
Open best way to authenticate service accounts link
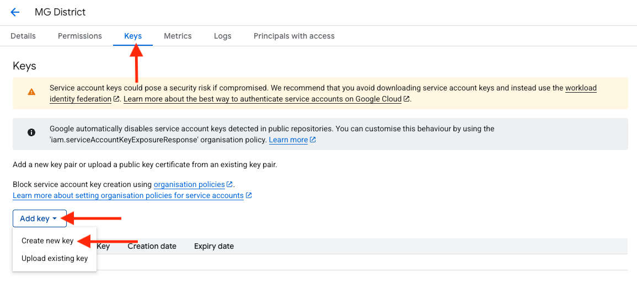(x=263, y=99)
